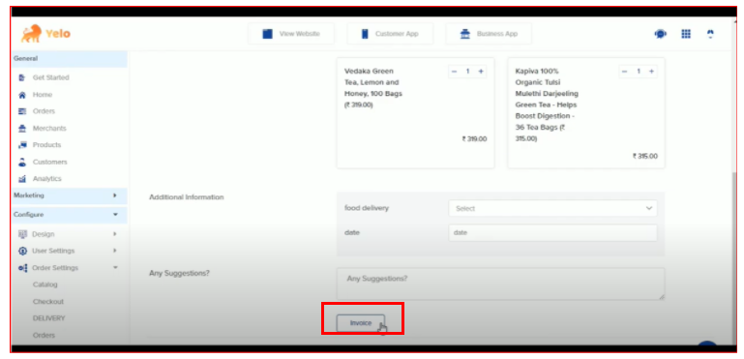
Task: Click the Any Suggestions text area
Action: pos(500,284)
